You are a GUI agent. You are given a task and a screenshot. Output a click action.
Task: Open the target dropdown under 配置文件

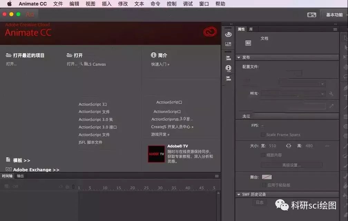[x=302, y=84]
